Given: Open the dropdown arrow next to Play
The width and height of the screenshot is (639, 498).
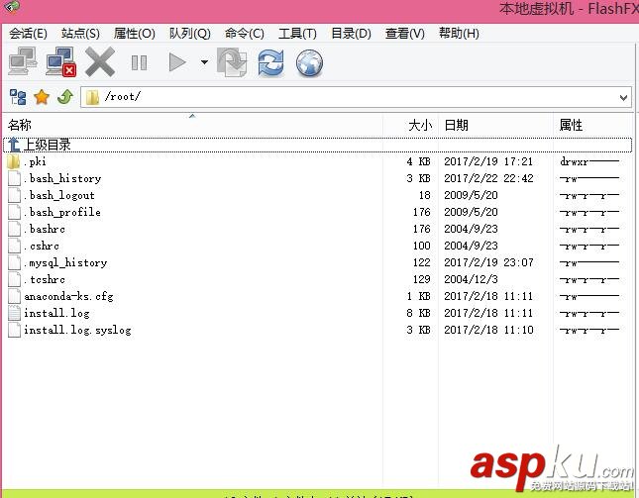Looking at the screenshot, I should pos(204,62).
